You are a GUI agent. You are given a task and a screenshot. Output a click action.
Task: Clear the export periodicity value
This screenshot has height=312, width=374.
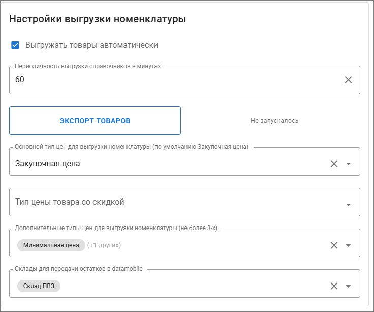tap(348, 80)
